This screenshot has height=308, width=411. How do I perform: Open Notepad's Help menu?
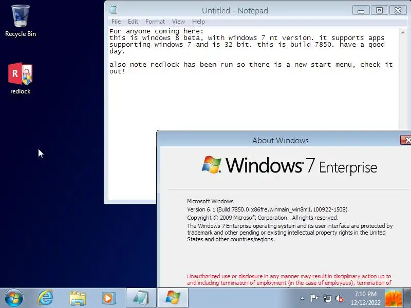point(198,22)
